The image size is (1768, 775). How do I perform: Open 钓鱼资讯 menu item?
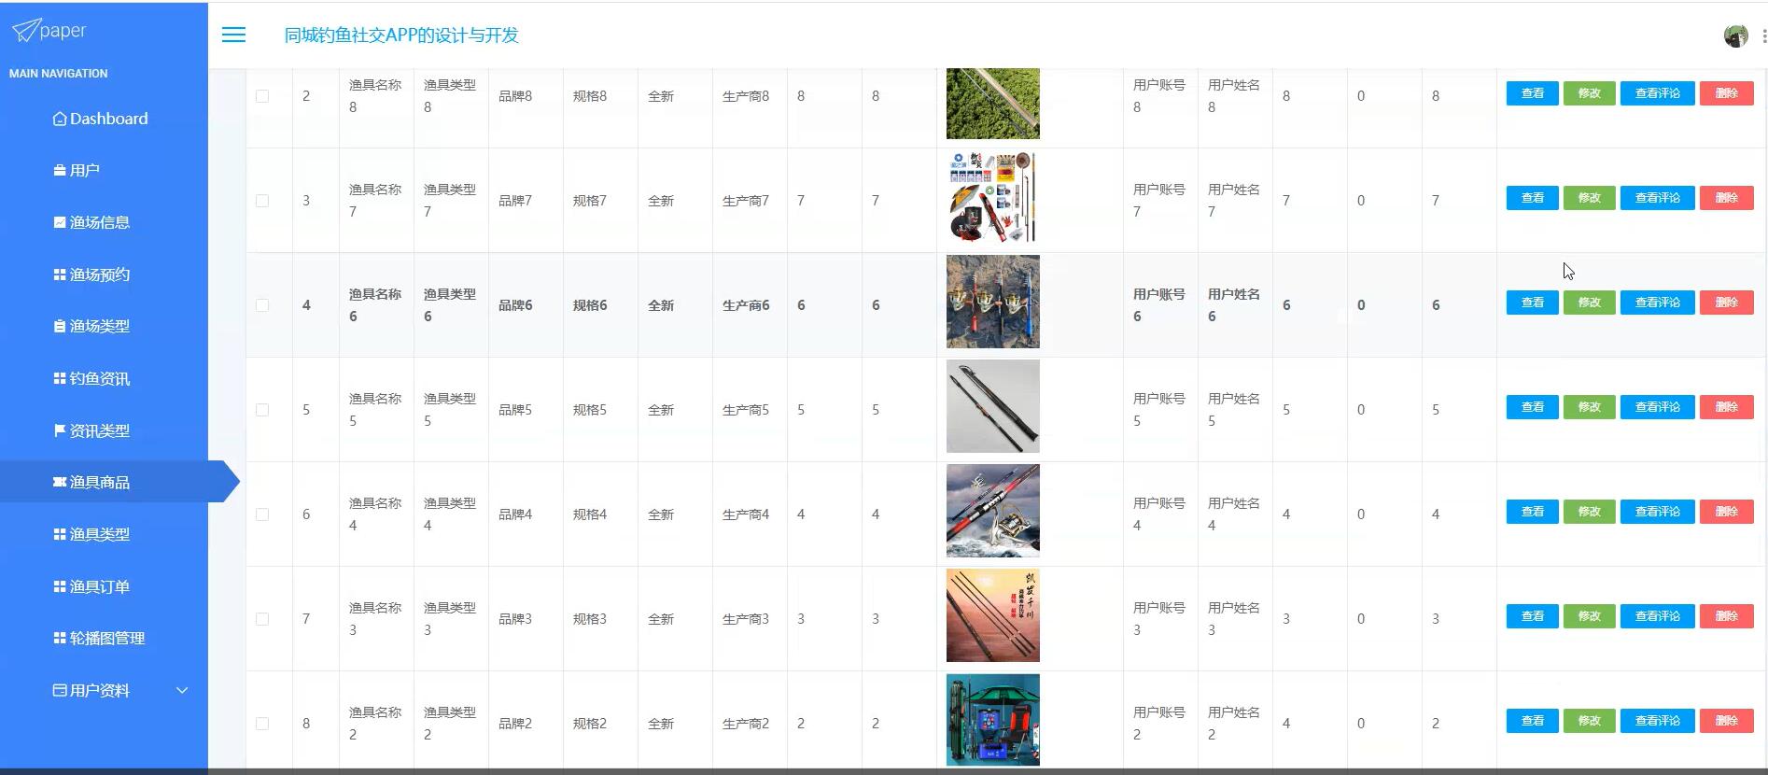click(x=104, y=378)
